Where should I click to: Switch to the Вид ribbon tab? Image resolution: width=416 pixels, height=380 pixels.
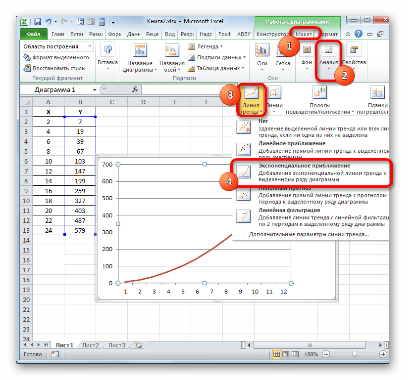point(170,34)
